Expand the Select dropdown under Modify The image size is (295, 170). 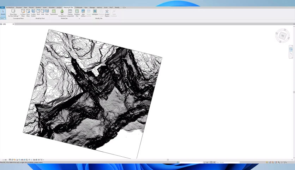click(3, 18)
